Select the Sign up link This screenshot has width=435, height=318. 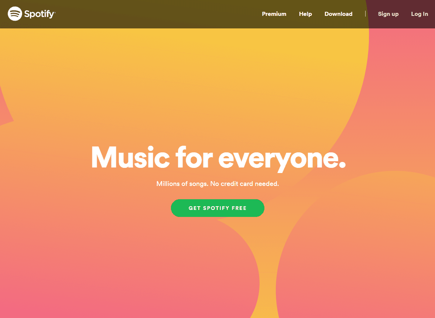click(388, 14)
